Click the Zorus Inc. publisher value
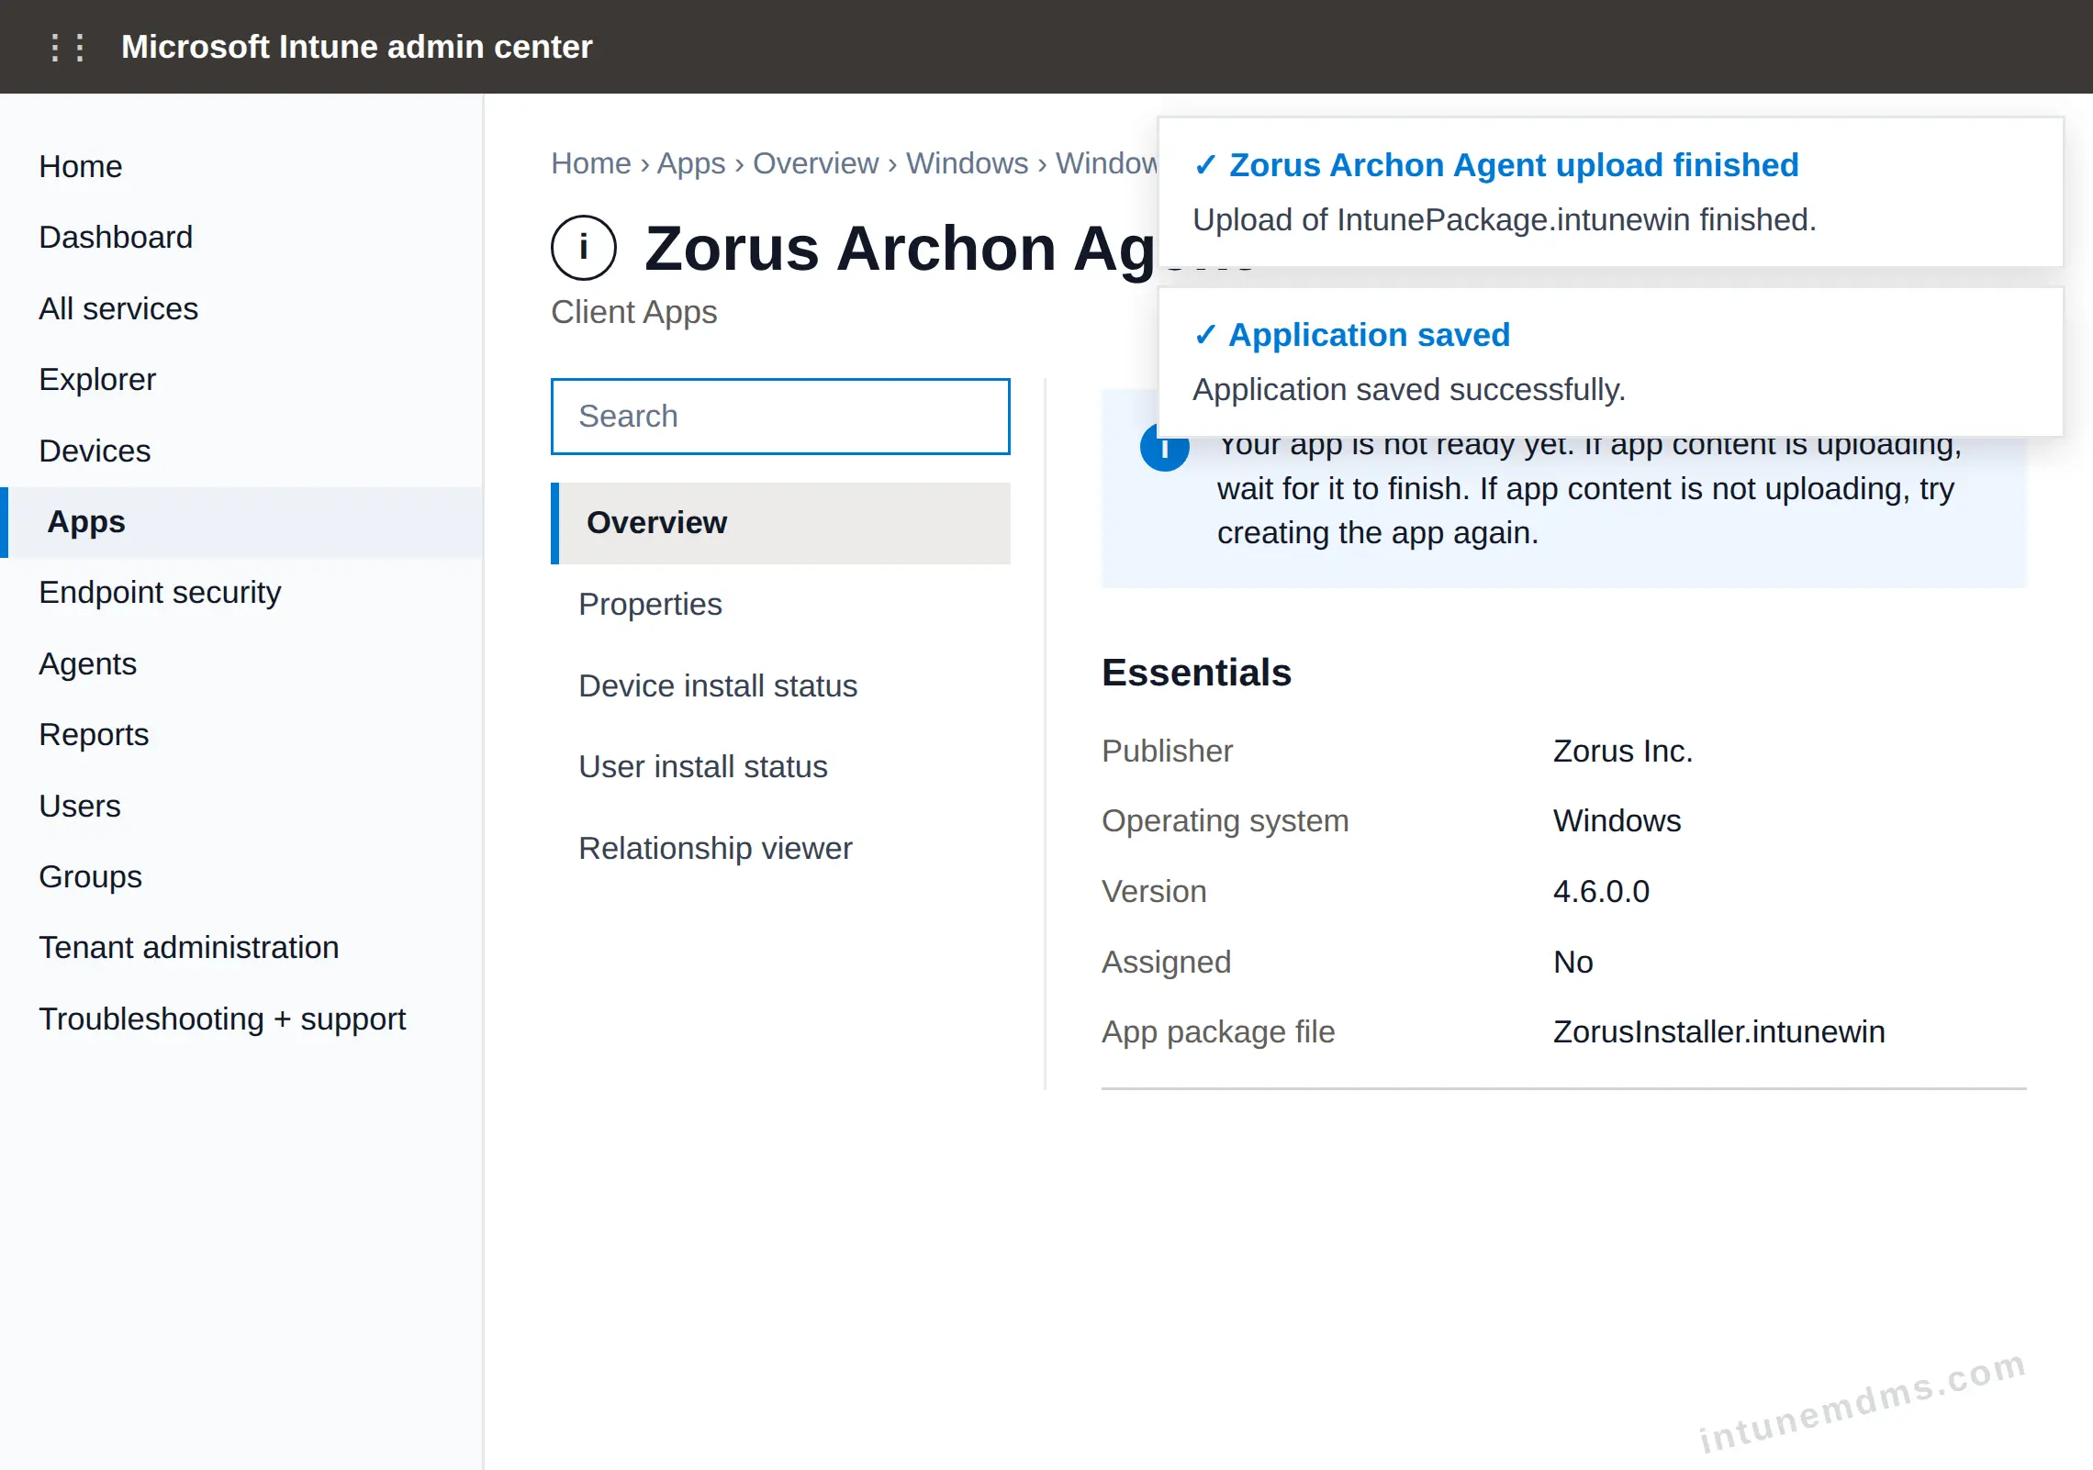 pyautogui.click(x=1622, y=751)
